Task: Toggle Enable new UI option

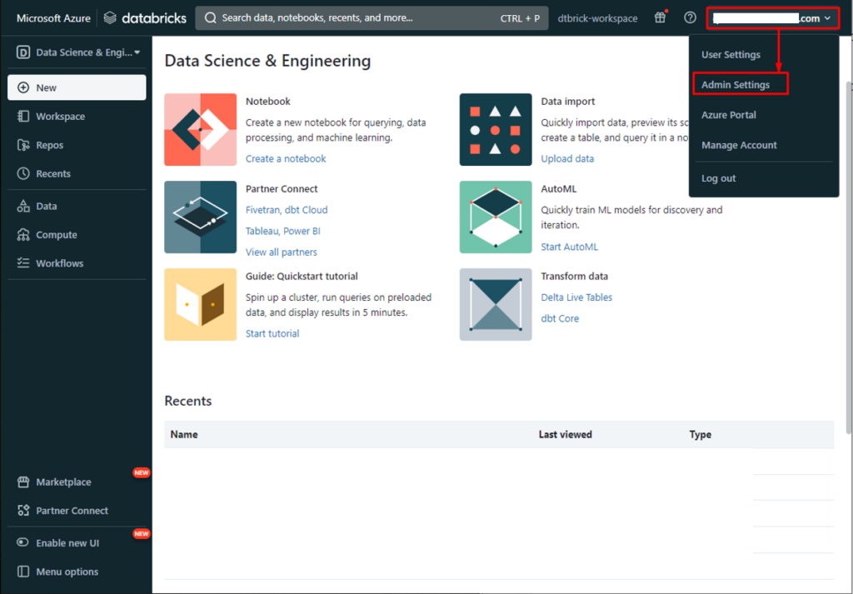Action: point(67,542)
